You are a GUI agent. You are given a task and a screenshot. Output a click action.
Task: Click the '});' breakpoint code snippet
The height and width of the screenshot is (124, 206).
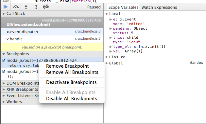pos(10,76)
